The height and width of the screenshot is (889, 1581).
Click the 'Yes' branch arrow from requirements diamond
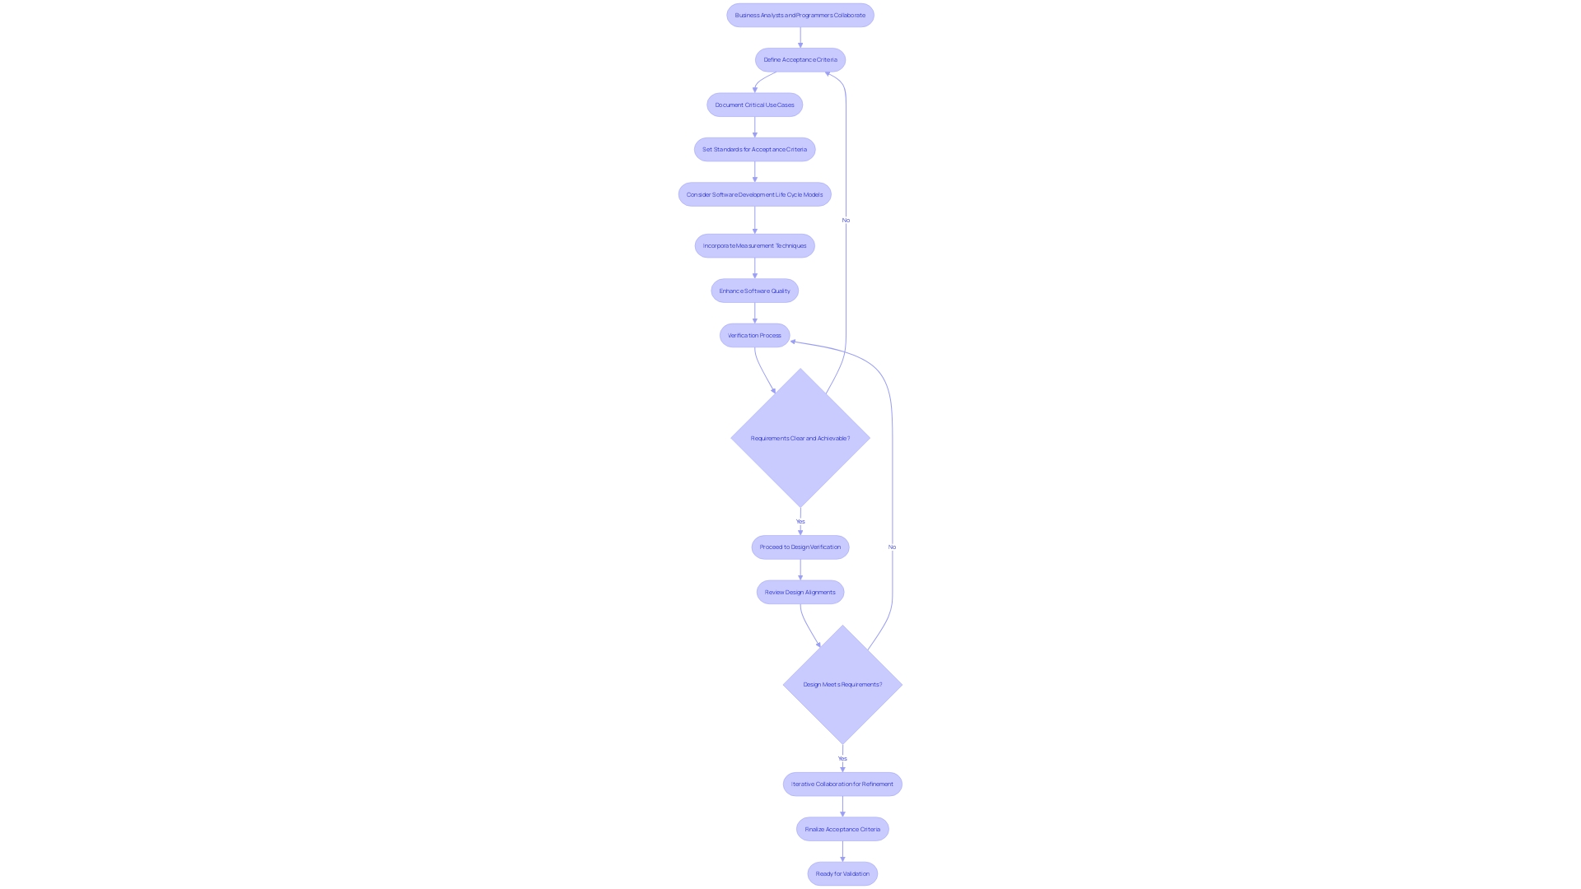(x=800, y=521)
